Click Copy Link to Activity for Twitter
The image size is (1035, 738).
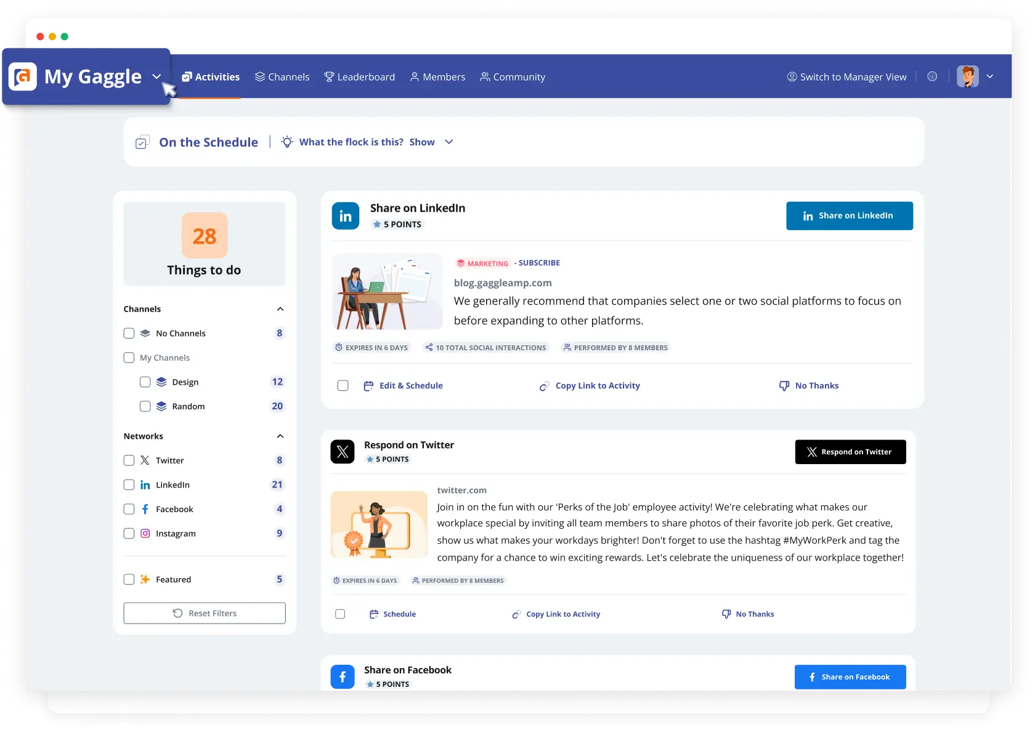(556, 614)
